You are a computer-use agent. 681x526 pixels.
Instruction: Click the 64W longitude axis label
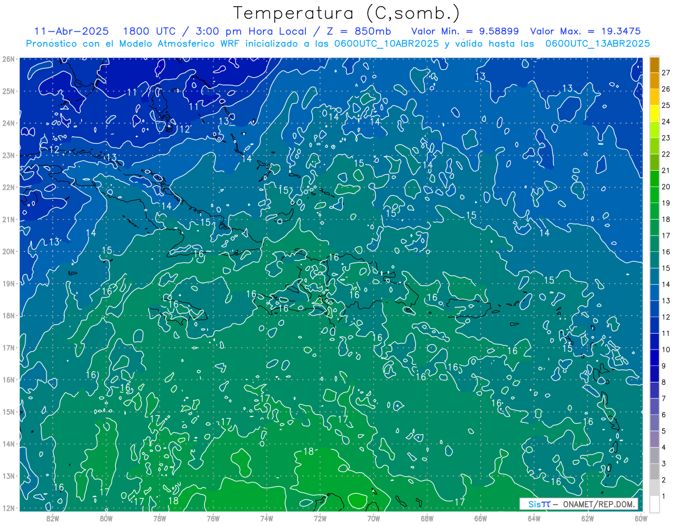pos(534,518)
